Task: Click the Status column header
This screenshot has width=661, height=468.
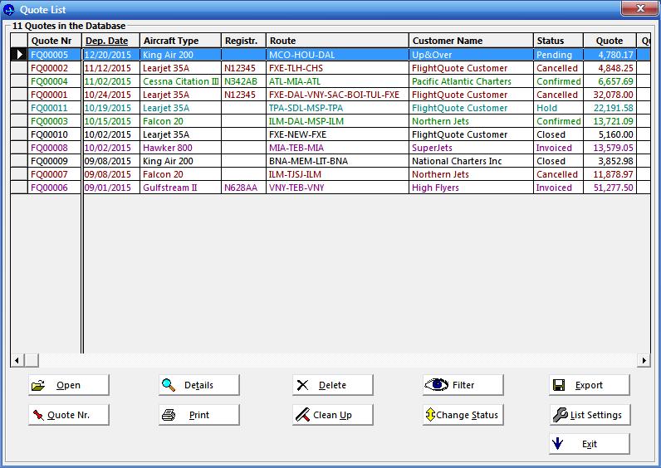Action: point(550,41)
